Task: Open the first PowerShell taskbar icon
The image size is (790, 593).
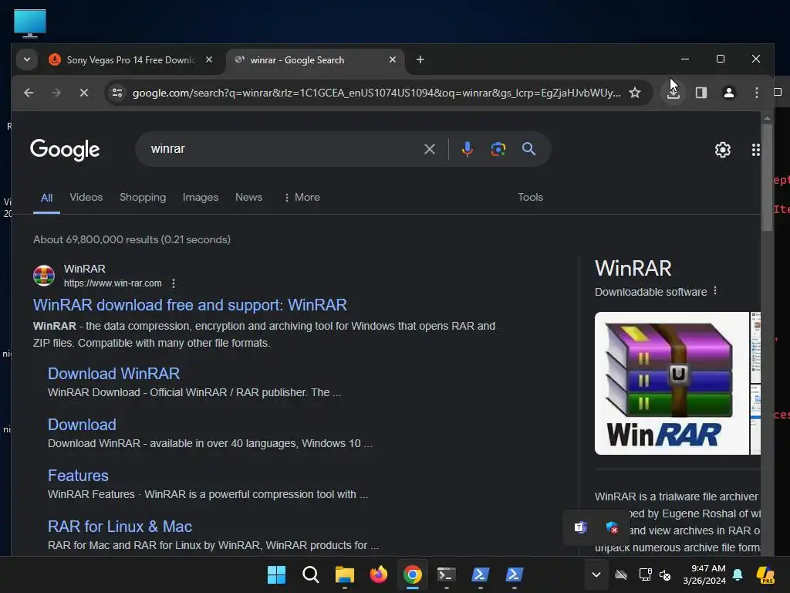Action: coord(480,574)
